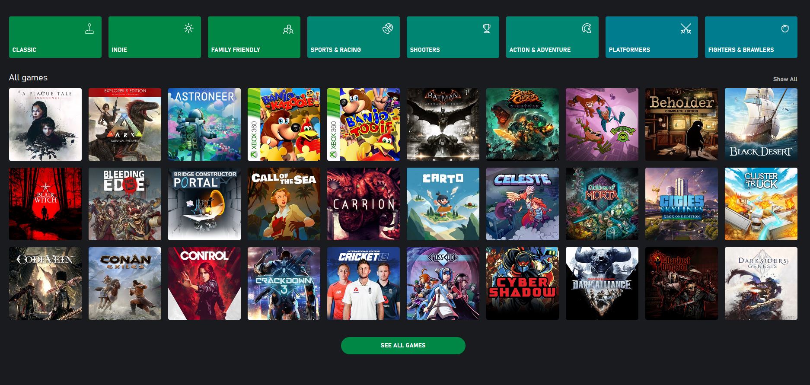Open Cities Skylines Xbox One Edition tile
Viewport: 810px width, 385px height.
tap(682, 204)
